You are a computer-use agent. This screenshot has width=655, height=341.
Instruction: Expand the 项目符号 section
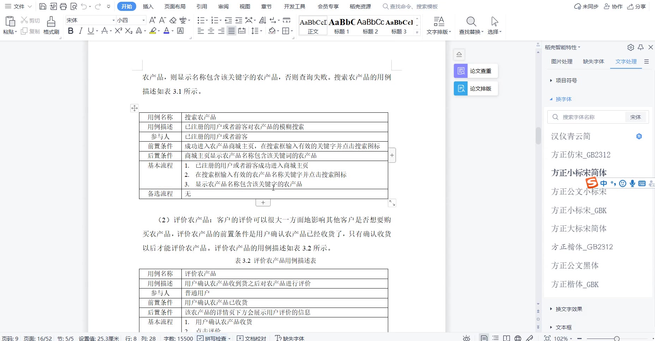tap(566, 81)
